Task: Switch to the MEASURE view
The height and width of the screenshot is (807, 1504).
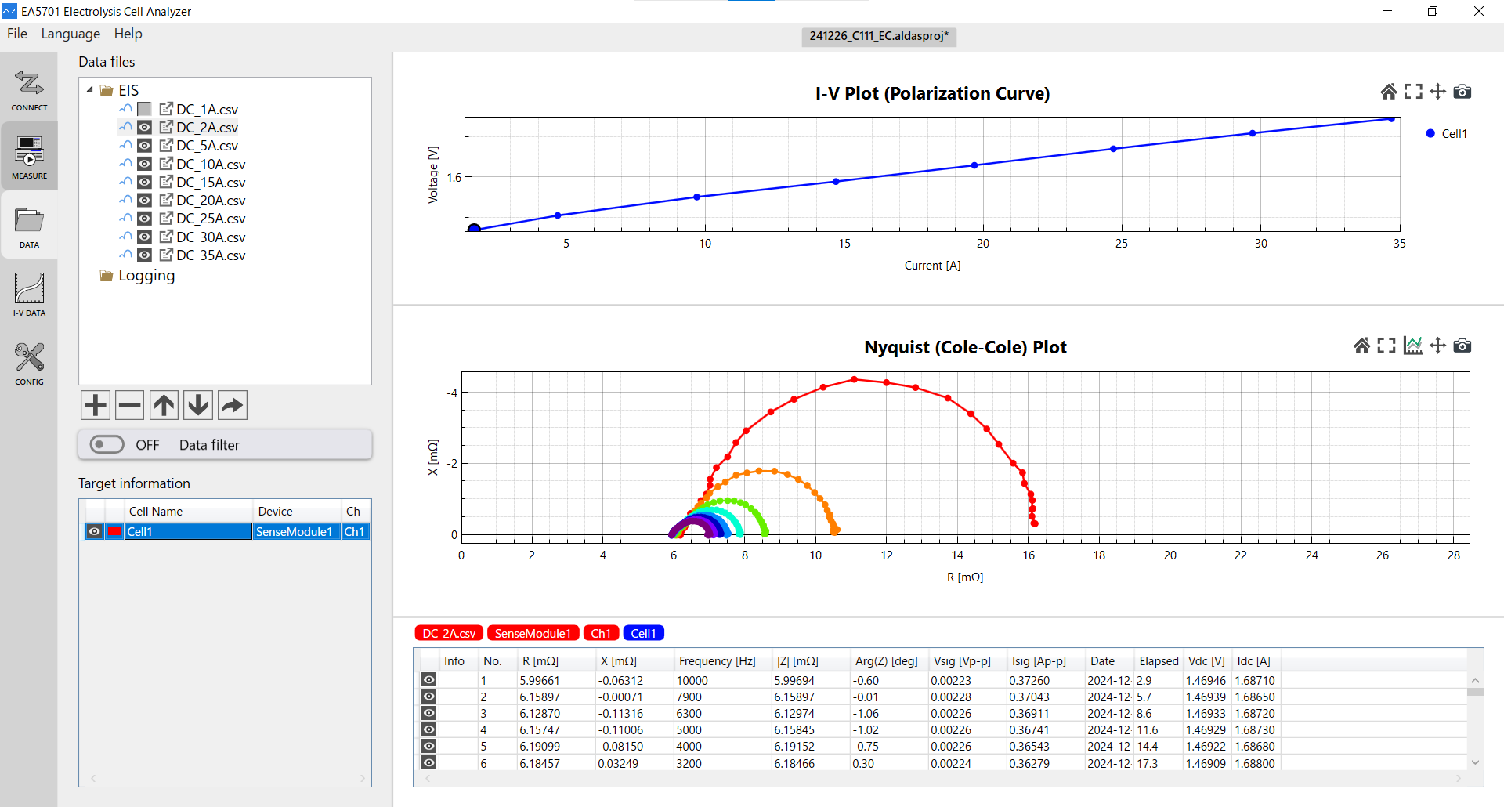Action: (29, 157)
